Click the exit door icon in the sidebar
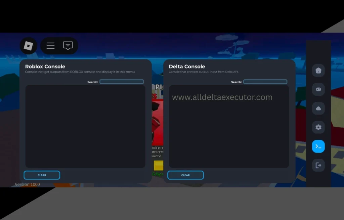The image size is (344, 220). click(x=318, y=165)
